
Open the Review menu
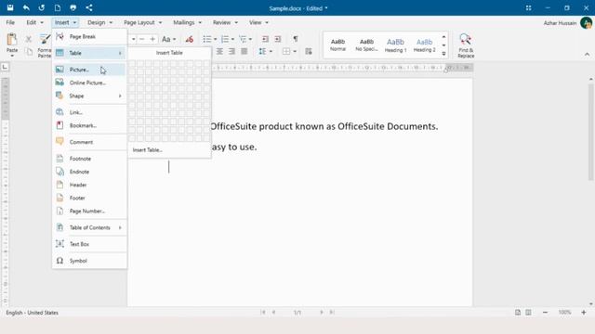(225, 22)
